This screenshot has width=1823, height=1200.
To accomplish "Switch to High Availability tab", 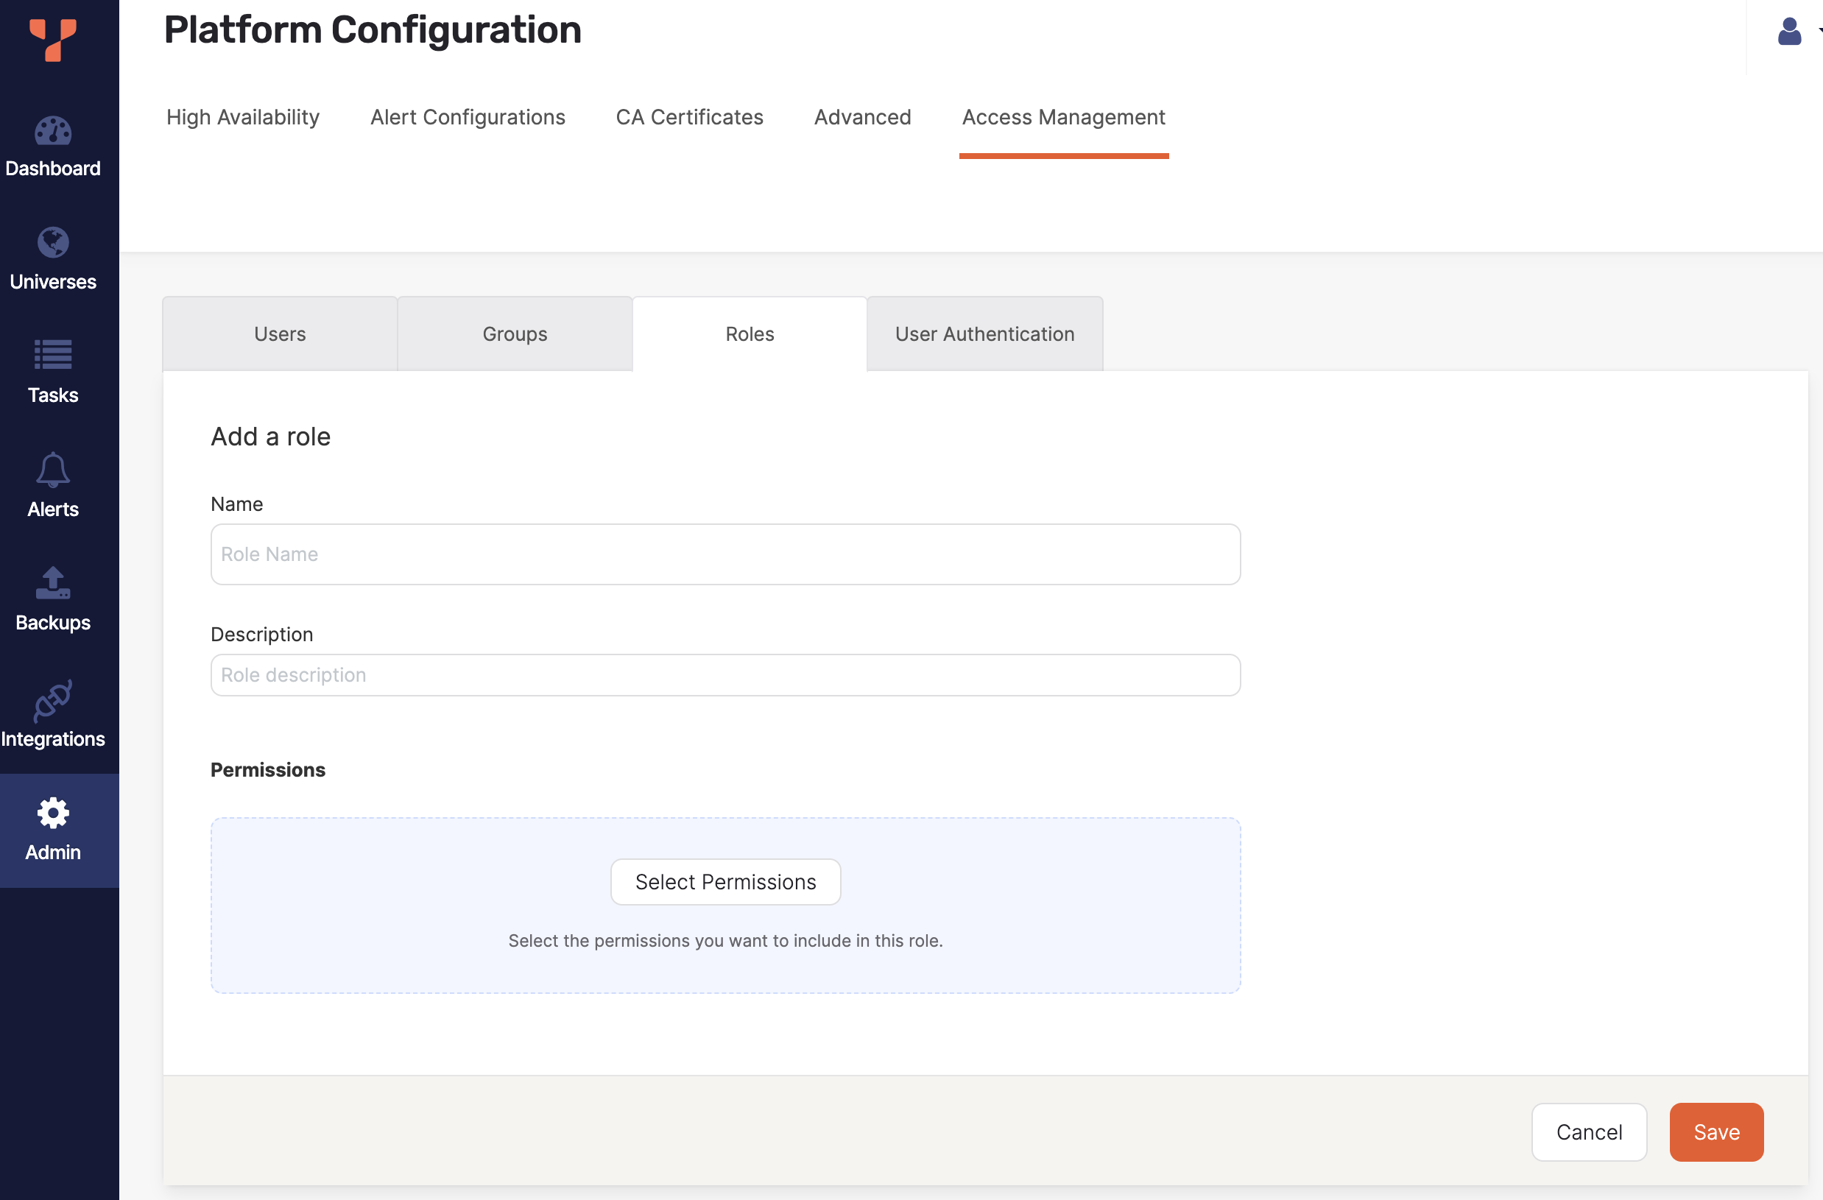I will (243, 117).
